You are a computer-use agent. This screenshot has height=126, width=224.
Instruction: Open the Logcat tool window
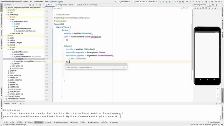pos(48,122)
